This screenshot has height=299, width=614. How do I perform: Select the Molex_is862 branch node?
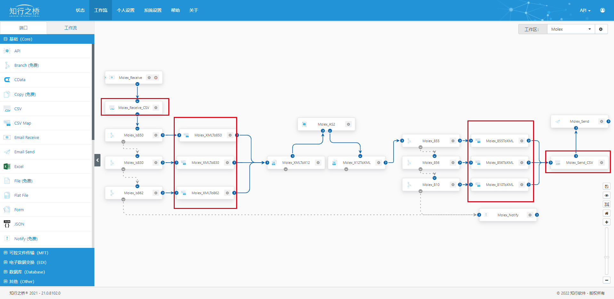[x=134, y=193]
